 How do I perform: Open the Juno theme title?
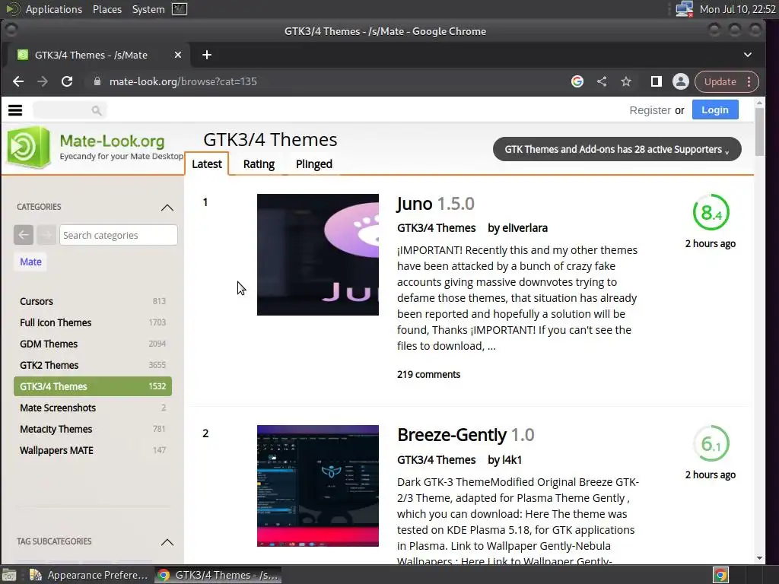pyautogui.click(x=415, y=204)
